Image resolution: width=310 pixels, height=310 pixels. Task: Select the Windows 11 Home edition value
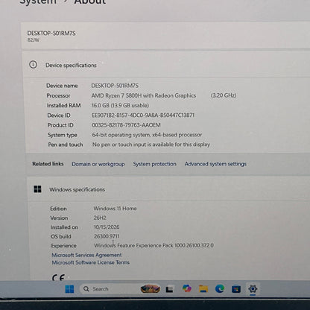116,209
